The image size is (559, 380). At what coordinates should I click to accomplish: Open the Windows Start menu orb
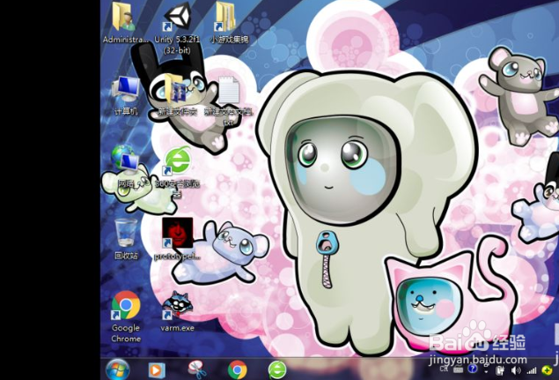[x=117, y=369]
